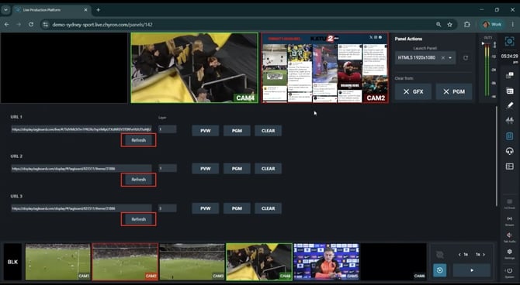Click the Layer field for URL 1
The width and height of the screenshot is (520, 285).
point(168,129)
